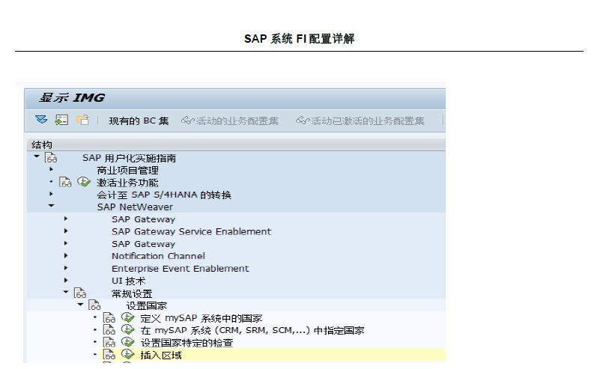Collapse the SAP 用户化实施指南 root node
This screenshot has width=597, height=369.
(x=37, y=156)
